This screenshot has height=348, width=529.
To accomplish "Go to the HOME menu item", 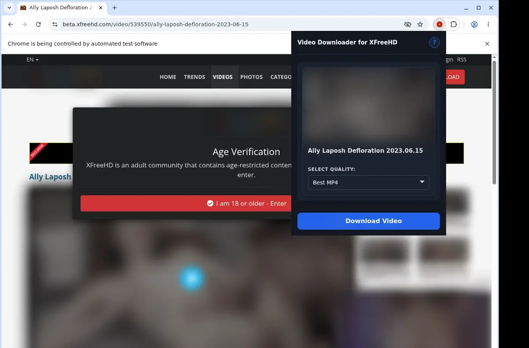I will [x=168, y=77].
